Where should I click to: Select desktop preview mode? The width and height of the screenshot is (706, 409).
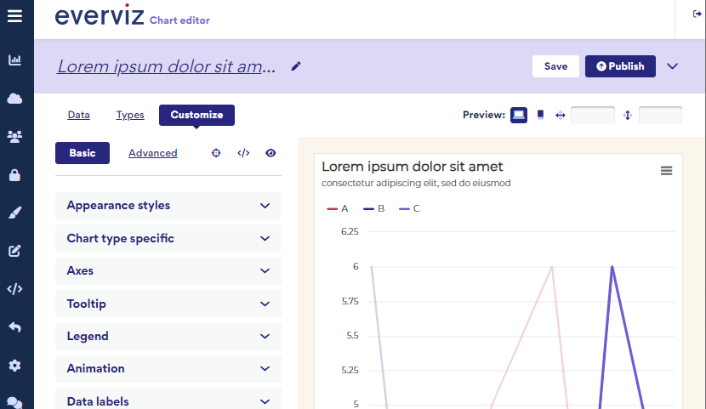click(519, 115)
